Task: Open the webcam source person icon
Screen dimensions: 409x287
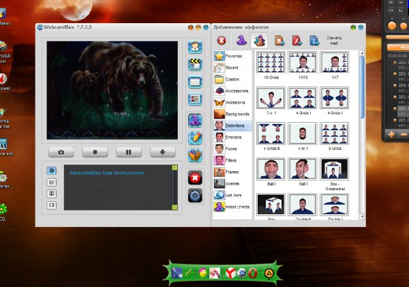Action: point(195,47)
